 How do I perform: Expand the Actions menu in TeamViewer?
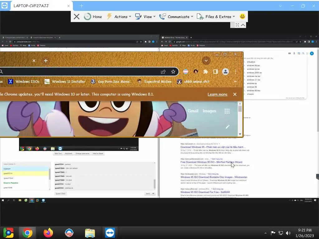(119, 16)
